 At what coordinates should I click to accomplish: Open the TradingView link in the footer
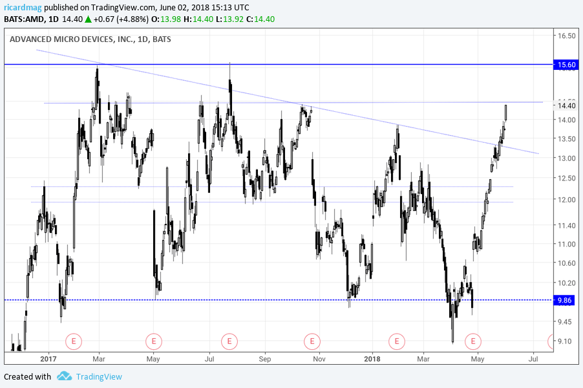pos(99,377)
